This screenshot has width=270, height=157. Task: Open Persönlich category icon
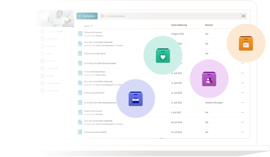click(x=42, y=39)
